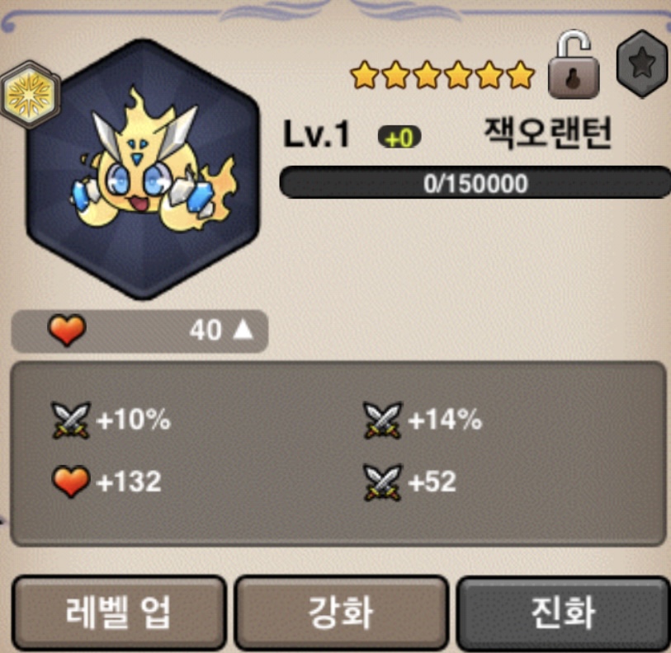
Task: Click the red heart HP icon
Action: [x=67, y=330]
